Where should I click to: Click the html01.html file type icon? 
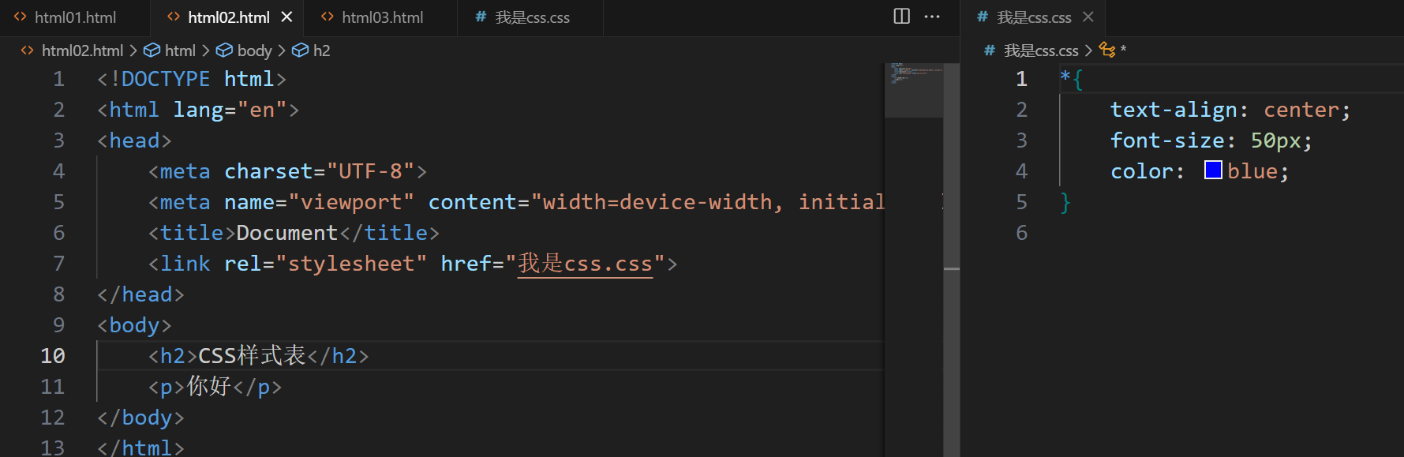pos(21,17)
